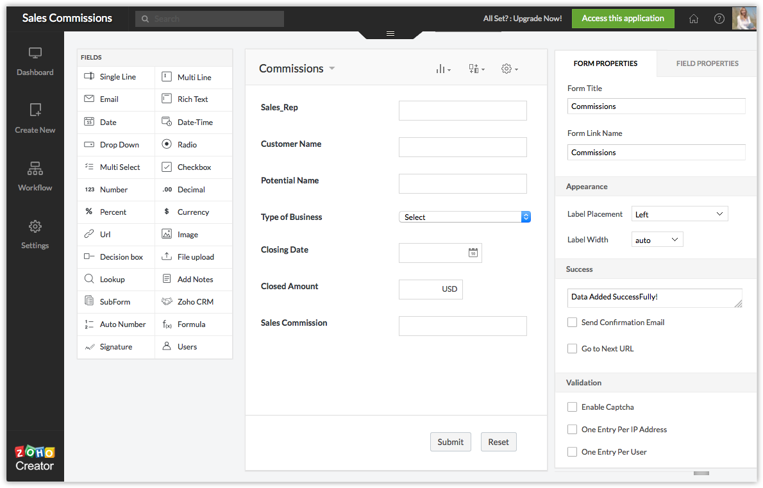Open the Label Width dropdown
Image resolution: width=763 pixels, height=488 pixels.
(x=657, y=240)
